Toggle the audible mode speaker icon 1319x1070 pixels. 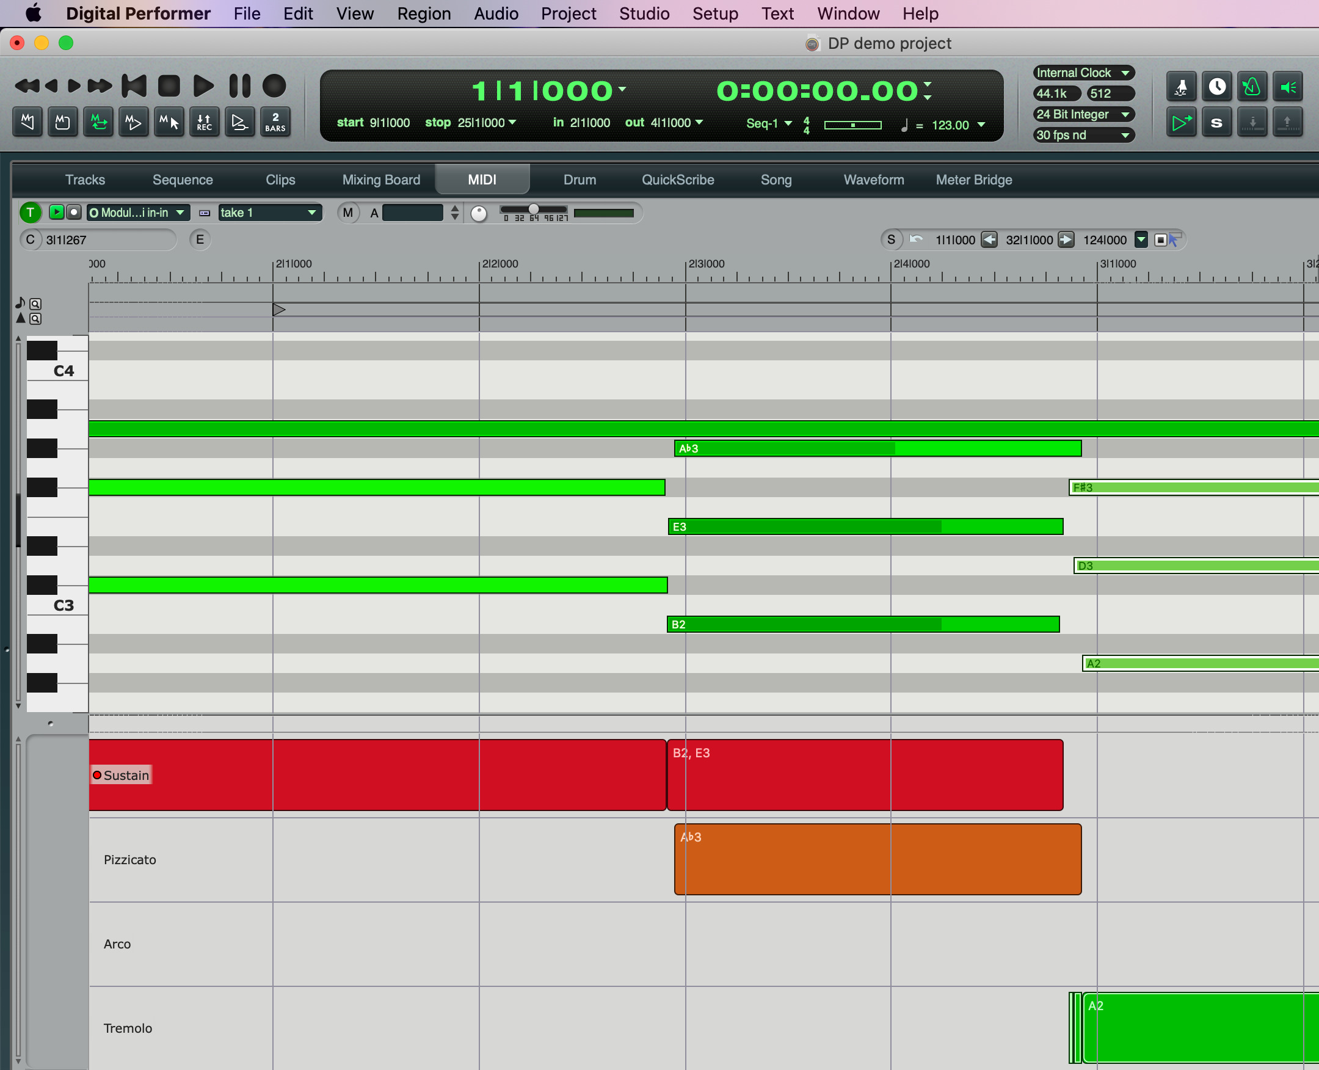pos(1288,87)
